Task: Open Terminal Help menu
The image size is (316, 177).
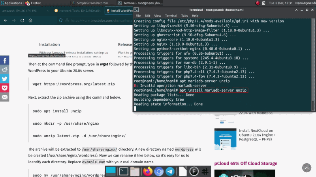Action: pos(195,16)
